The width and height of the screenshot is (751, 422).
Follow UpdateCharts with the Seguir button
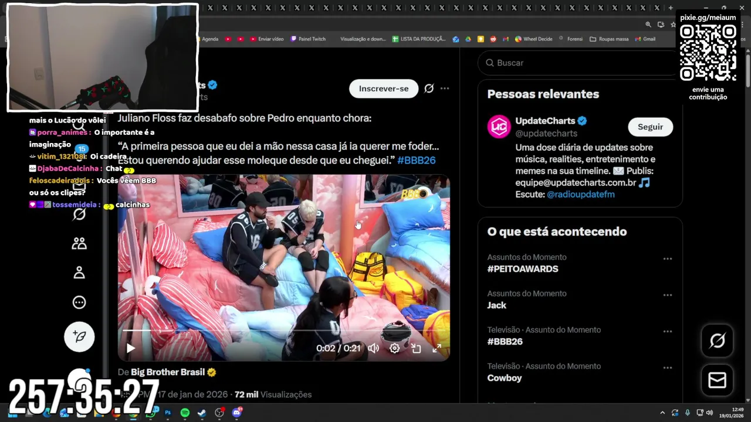pos(650,127)
